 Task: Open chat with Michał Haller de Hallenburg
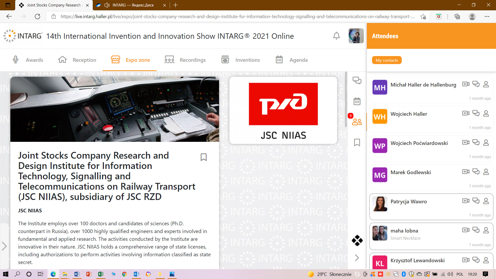[x=476, y=84]
